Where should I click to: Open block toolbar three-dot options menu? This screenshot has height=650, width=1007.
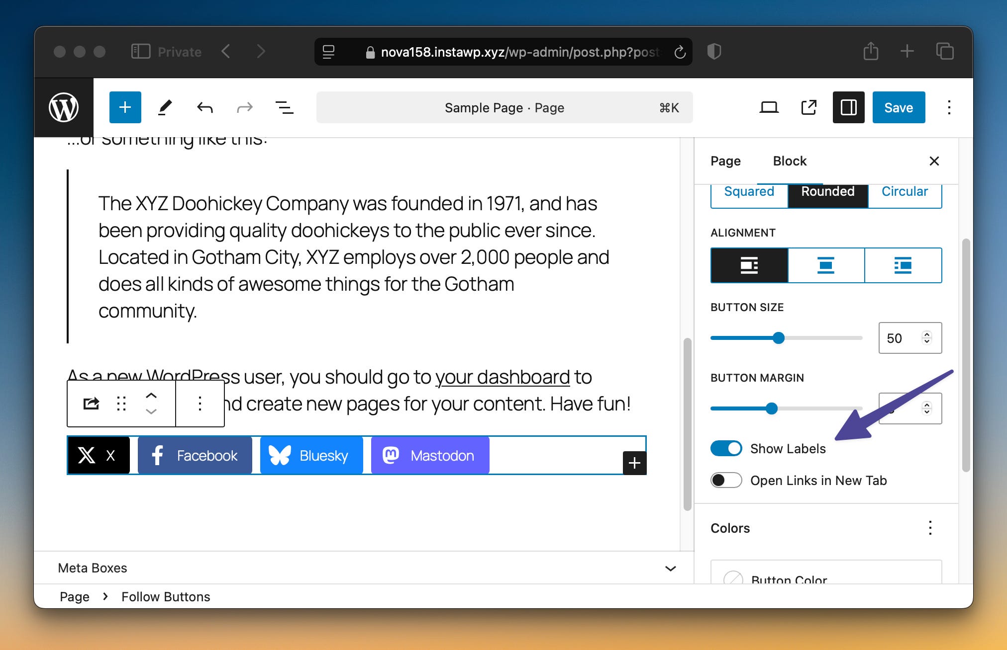pos(200,404)
